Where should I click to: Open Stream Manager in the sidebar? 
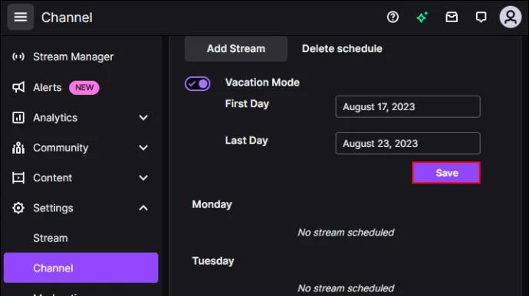point(73,57)
